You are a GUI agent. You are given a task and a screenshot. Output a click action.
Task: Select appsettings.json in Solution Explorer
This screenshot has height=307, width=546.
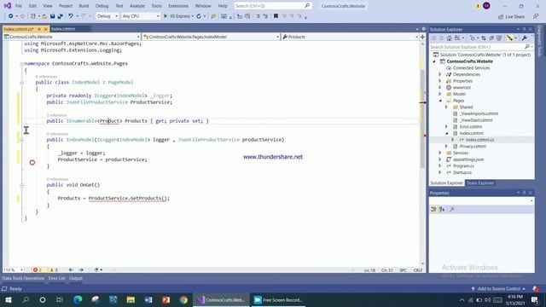[x=468, y=159]
